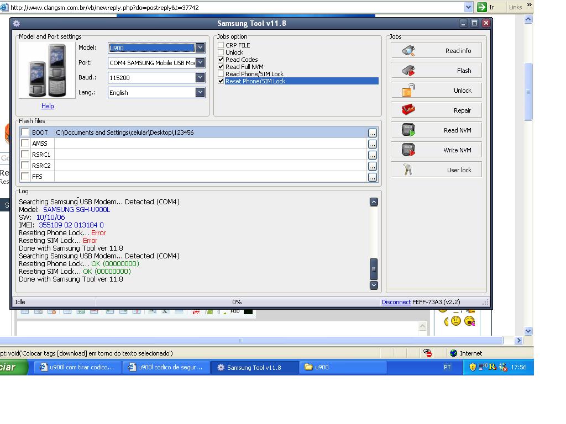Click the browser page icon beside the URL
Viewport: 566px width, 424px height.
(4, 7)
